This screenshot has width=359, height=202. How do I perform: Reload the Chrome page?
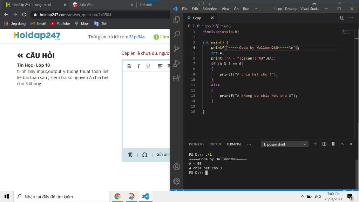(x=24, y=14)
